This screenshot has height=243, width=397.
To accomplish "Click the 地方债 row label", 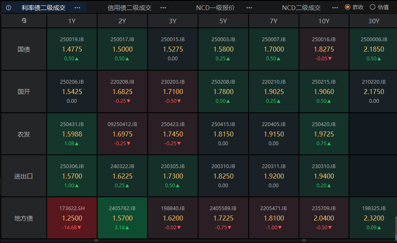I will click(24, 218).
